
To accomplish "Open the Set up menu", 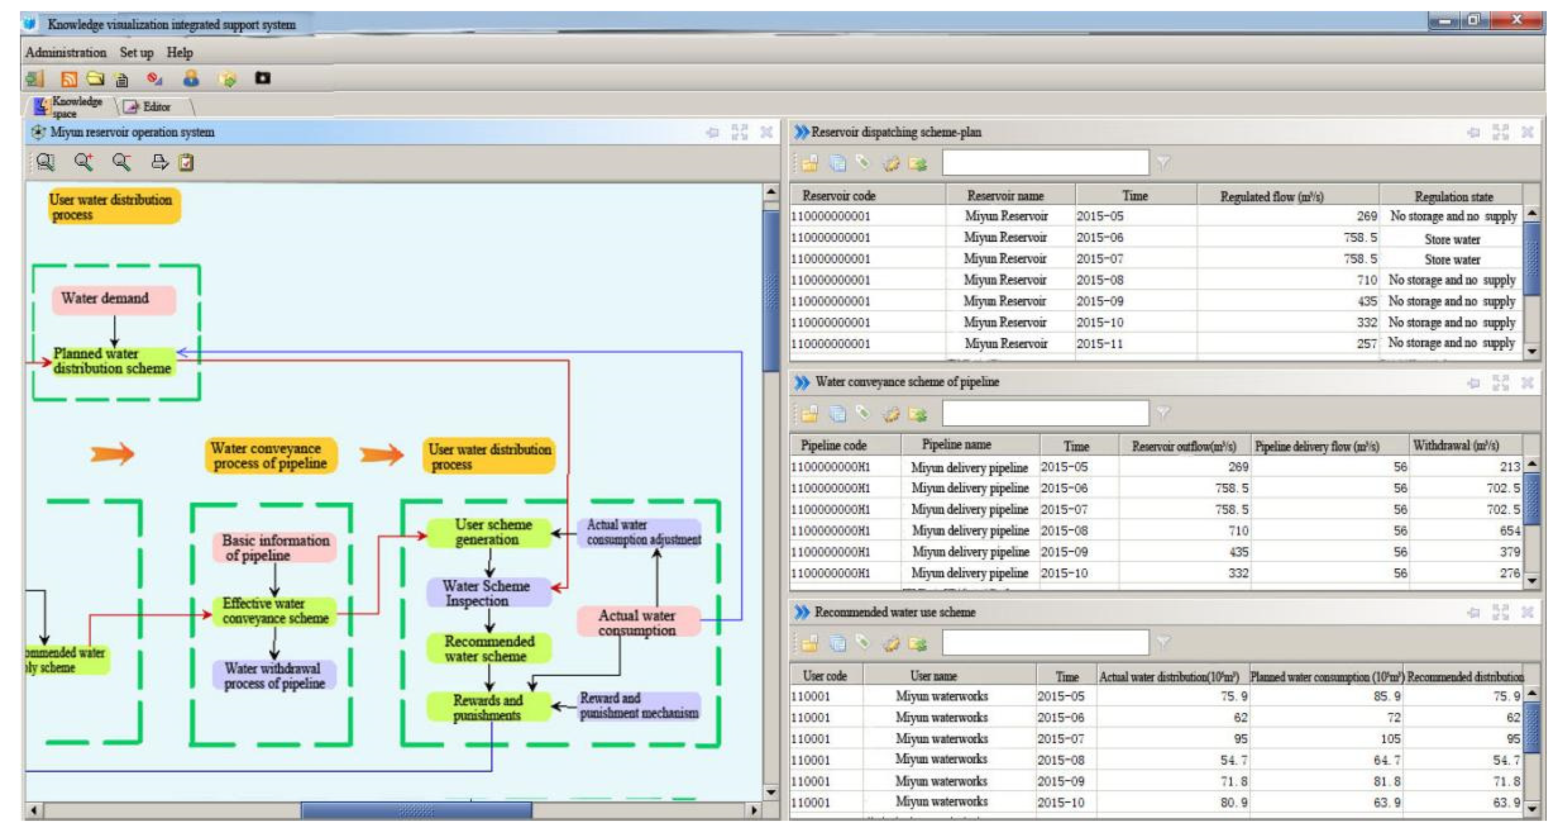I will click(136, 52).
